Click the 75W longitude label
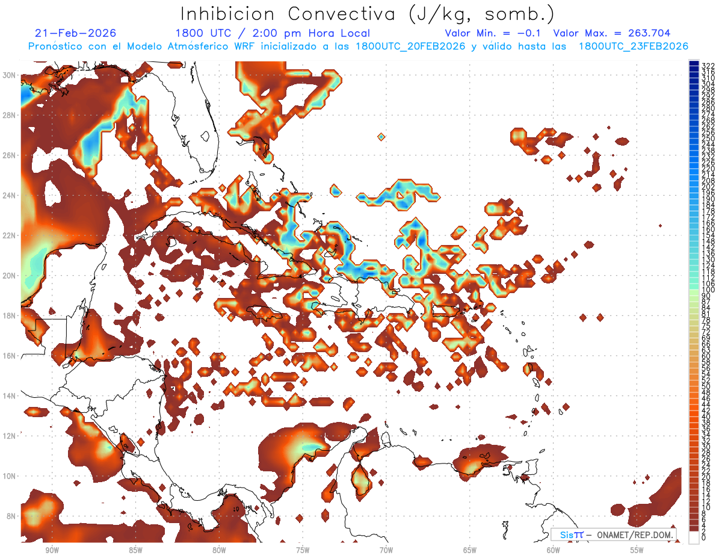The height and width of the screenshot is (558, 722). 303,550
